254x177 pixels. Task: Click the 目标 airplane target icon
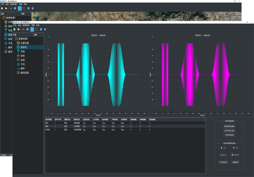pyautogui.click(x=18, y=56)
